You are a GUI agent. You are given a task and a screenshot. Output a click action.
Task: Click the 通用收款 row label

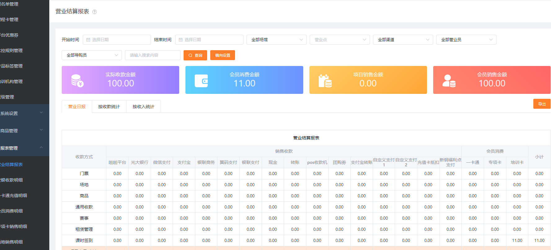click(x=84, y=207)
